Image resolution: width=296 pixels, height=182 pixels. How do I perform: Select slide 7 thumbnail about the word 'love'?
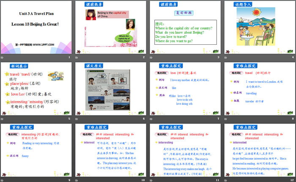point(185,89)
